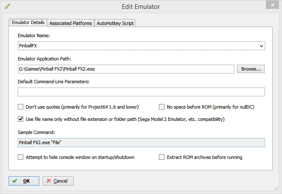The image size is (282, 194).
Task: Open the Associated Platforms tab
Action: click(71, 23)
